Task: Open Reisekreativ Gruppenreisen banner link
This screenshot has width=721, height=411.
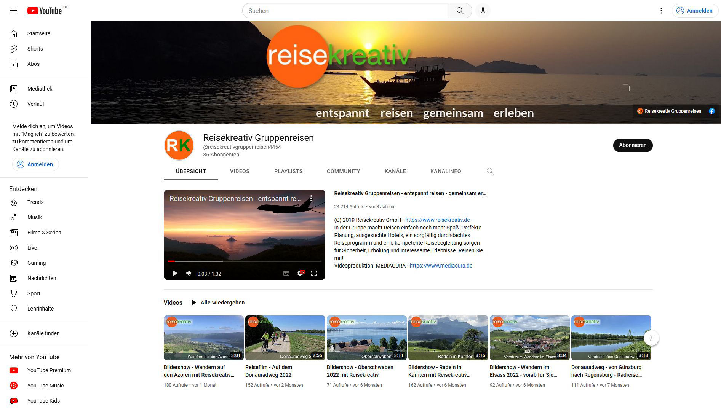Action: (669, 111)
